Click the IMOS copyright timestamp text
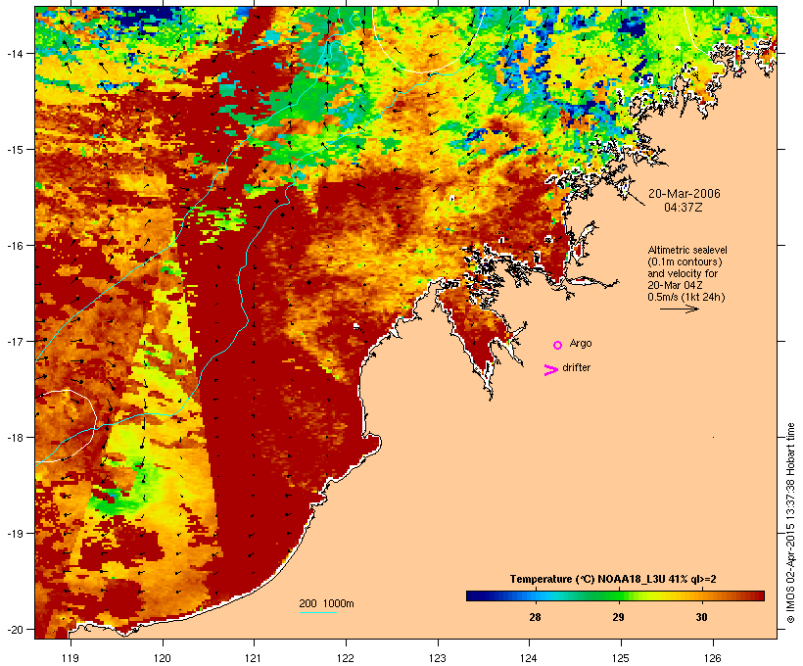The height and width of the screenshot is (666, 803). click(x=790, y=523)
